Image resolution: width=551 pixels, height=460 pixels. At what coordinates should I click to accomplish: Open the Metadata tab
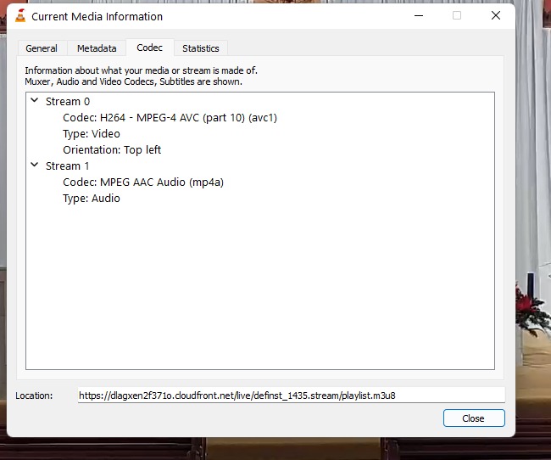tap(97, 48)
